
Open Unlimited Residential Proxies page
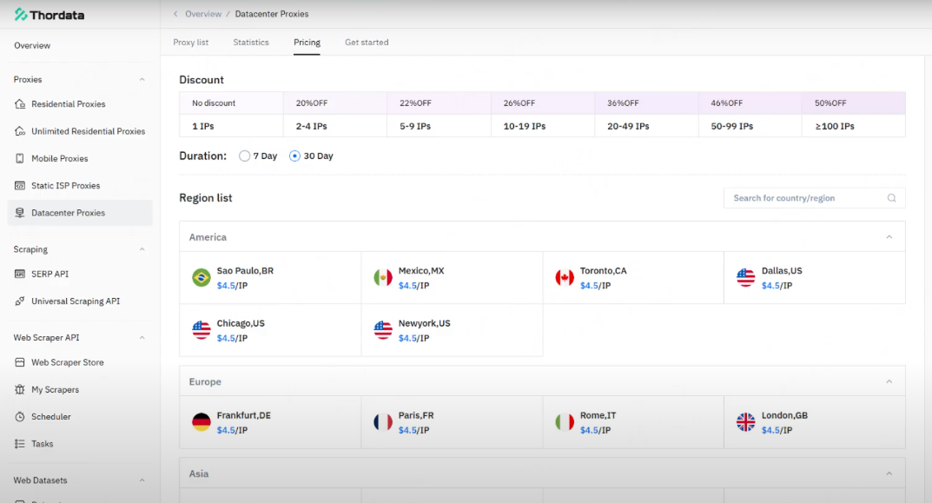pos(88,131)
